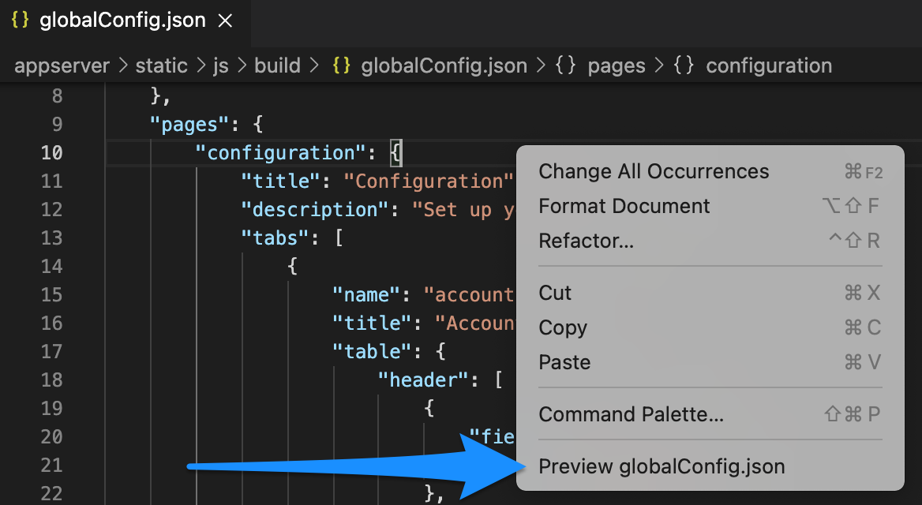
Task: Click the "table" key on line 17
Action: point(373,352)
